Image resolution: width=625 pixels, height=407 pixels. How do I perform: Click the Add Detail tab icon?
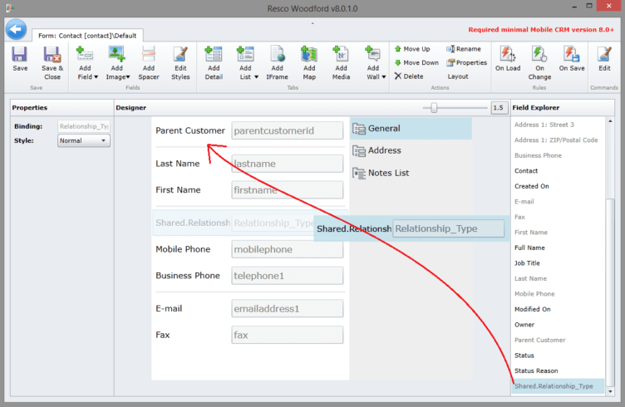point(214,56)
